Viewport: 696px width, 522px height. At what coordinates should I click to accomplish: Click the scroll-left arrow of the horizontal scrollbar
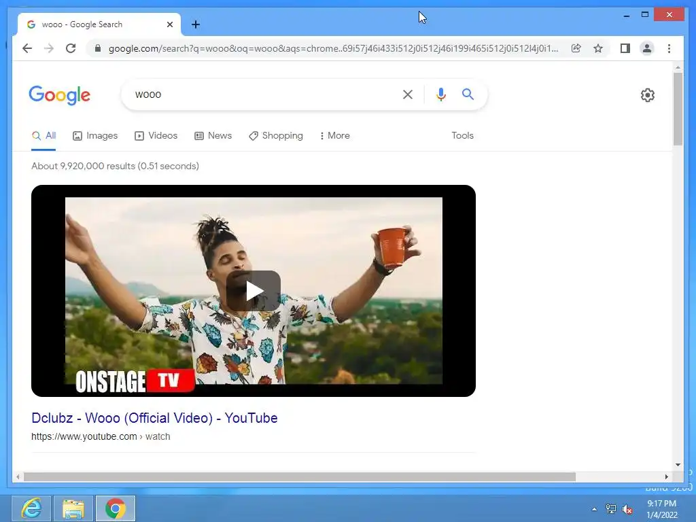click(18, 476)
